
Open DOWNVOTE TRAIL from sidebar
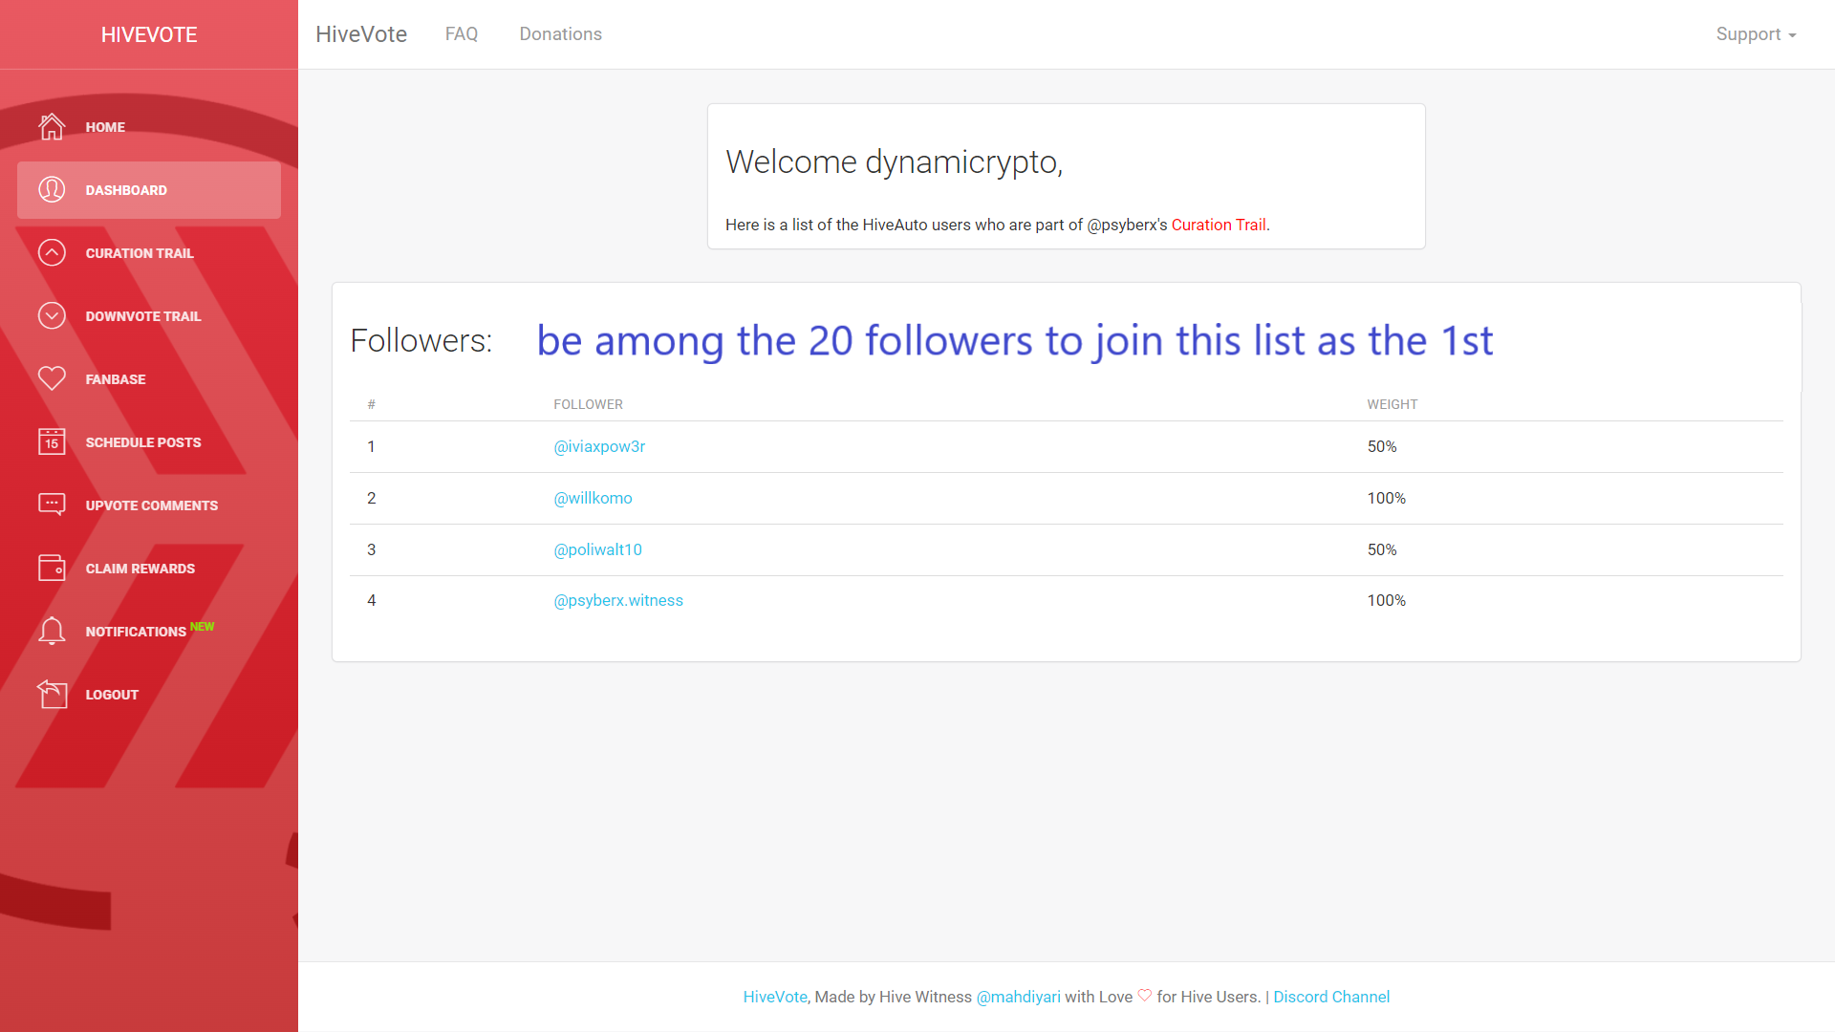click(149, 316)
